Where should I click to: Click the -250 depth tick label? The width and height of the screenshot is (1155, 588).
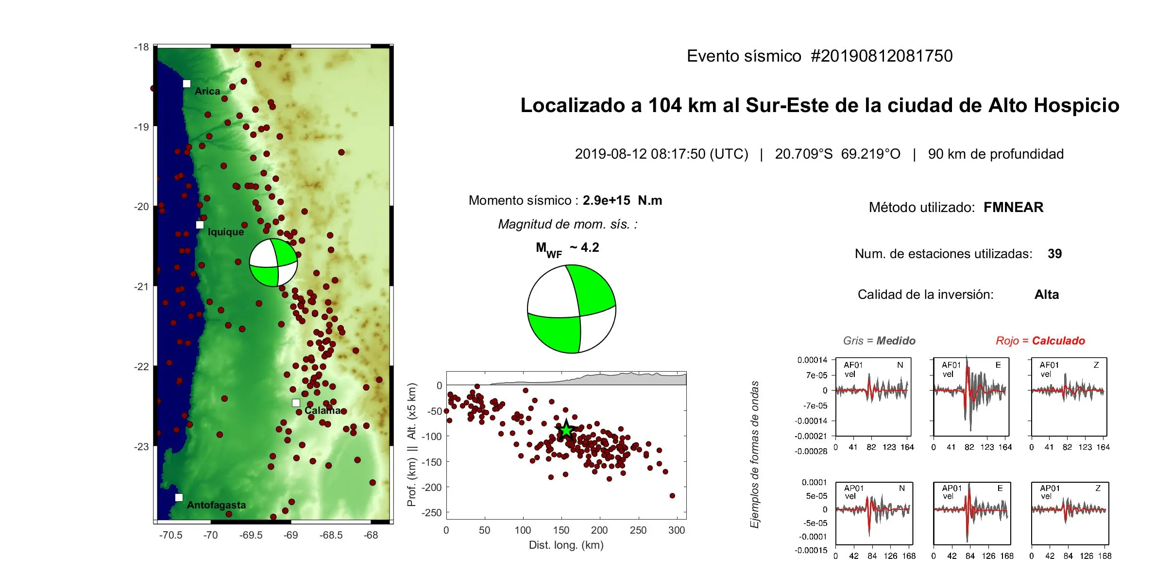pos(431,512)
